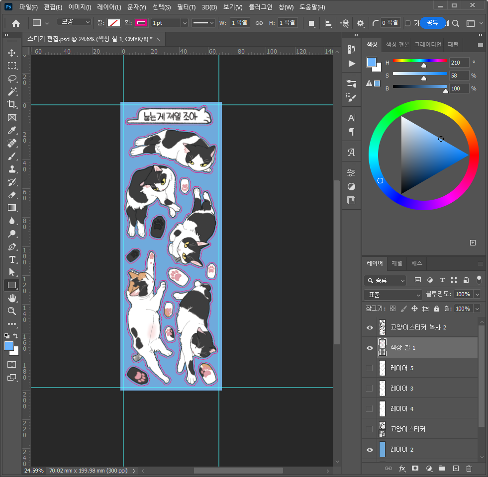Screen dimensions: 488x477
Task: Toggle the align edges checkbox
Action: click(408, 23)
